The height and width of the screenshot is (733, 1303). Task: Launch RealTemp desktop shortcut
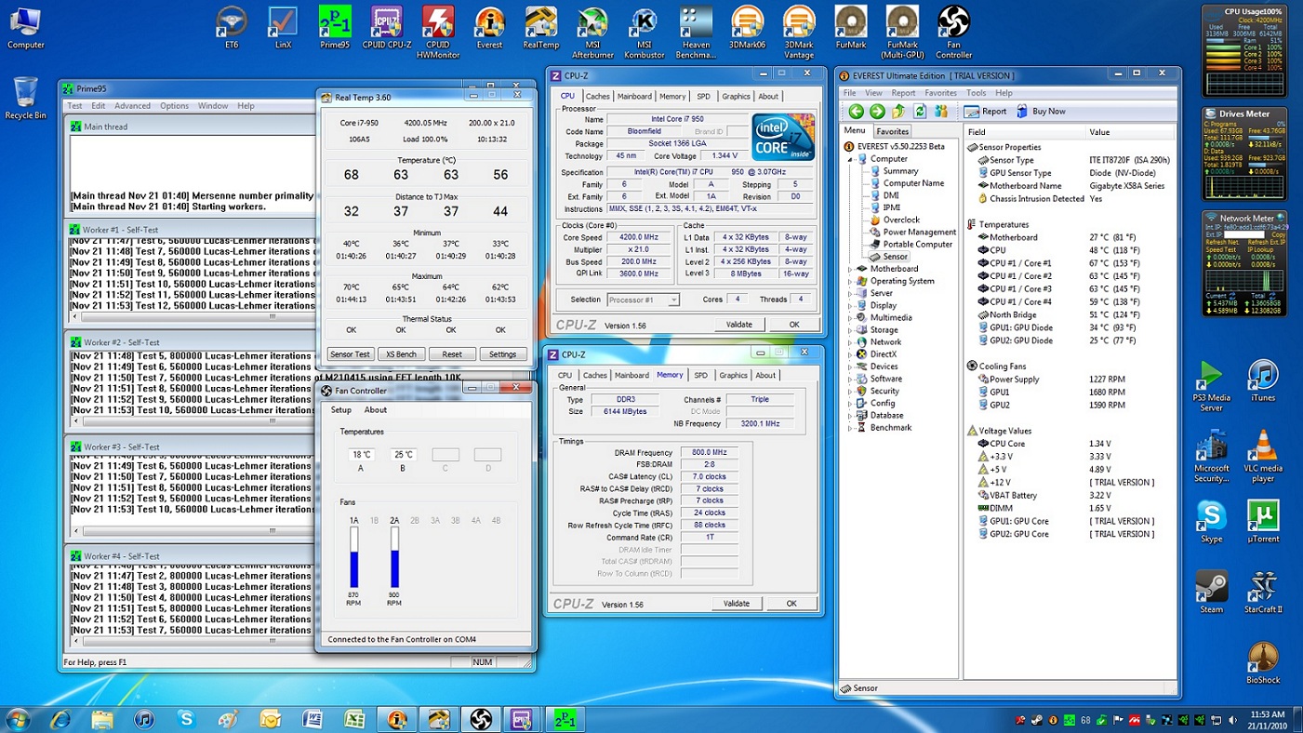tap(540, 28)
